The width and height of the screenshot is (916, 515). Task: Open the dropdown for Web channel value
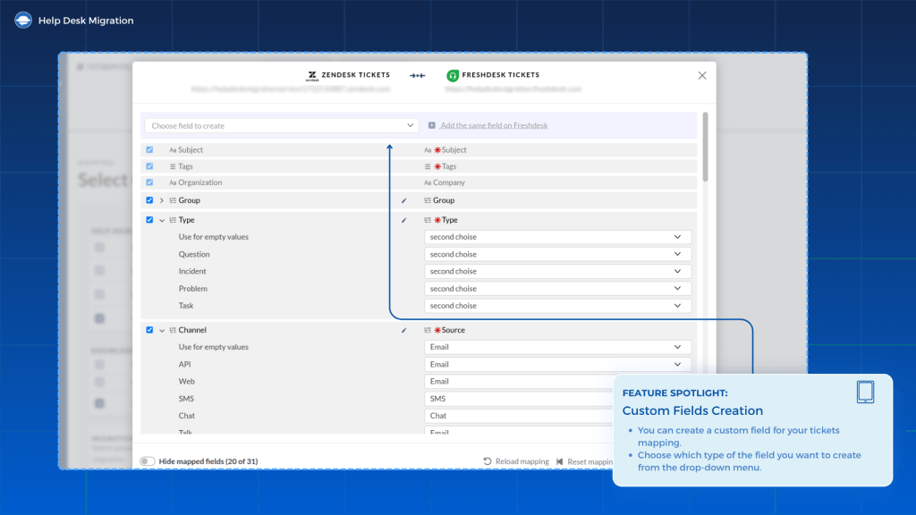click(x=519, y=381)
